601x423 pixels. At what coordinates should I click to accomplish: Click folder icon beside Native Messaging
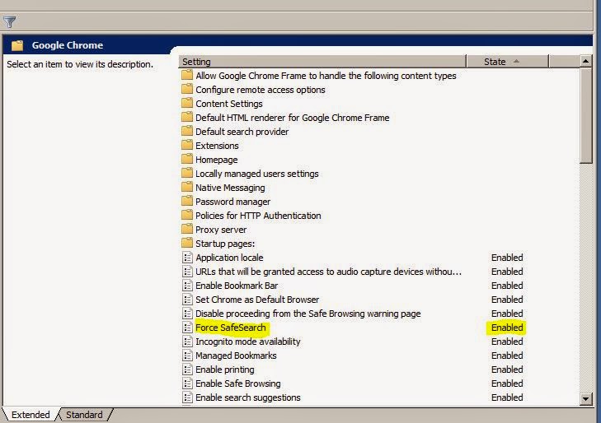coord(187,187)
